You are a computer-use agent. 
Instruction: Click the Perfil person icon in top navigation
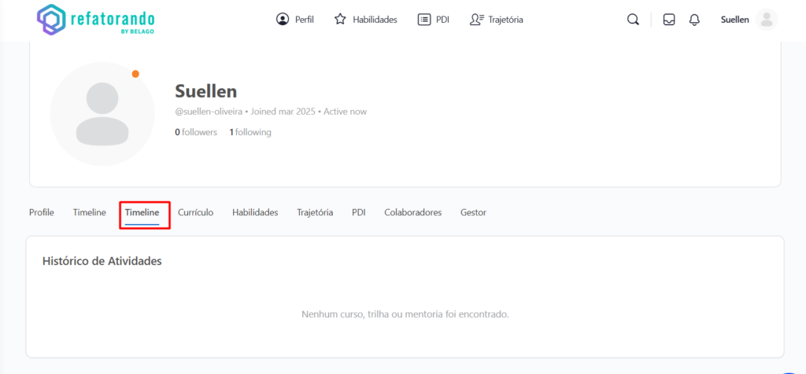click(283, 20)
